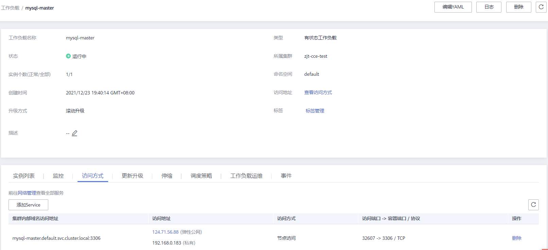Click the refresh icon above the service table

coord(533,205)
